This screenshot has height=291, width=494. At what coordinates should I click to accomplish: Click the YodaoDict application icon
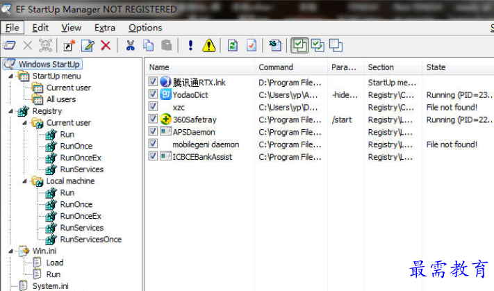[165, 94]
